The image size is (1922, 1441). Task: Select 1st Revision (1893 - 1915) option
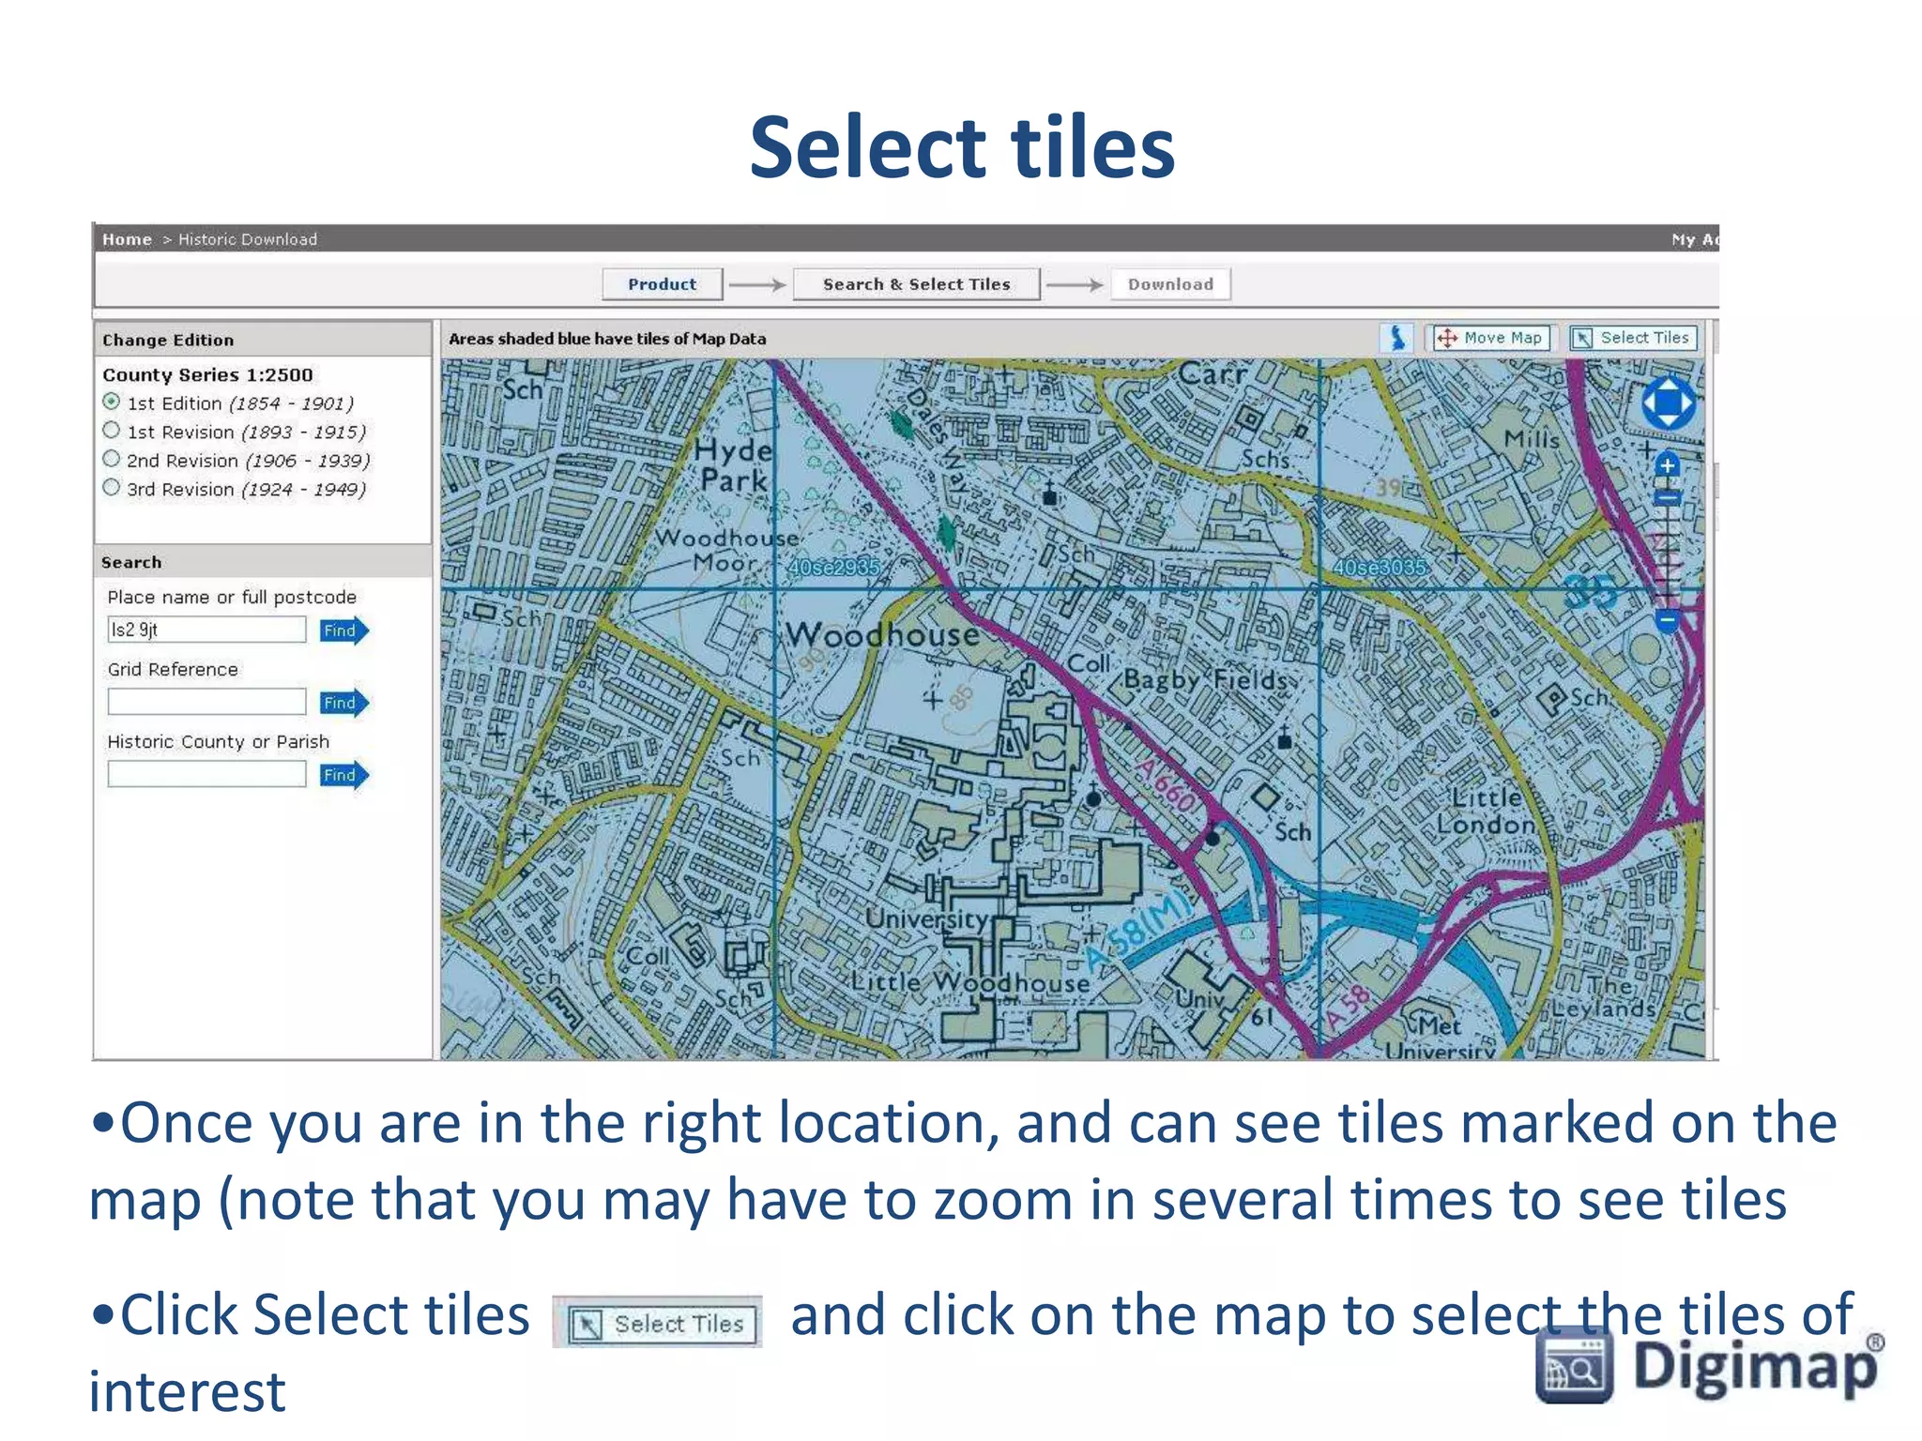tap(112, 431)
